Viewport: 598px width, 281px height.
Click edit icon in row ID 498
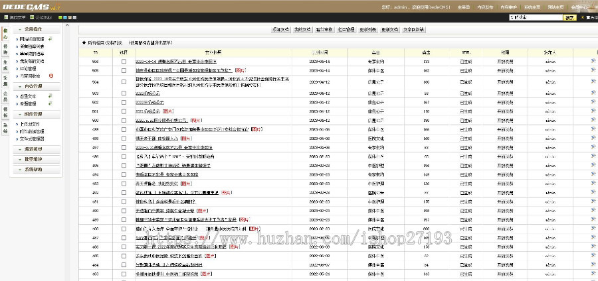pyautogui.click(x=593, y=139)
